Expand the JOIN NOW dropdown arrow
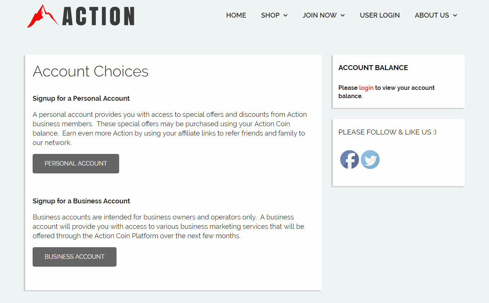This screenshot has width=489, height=303. pos(343,15)
